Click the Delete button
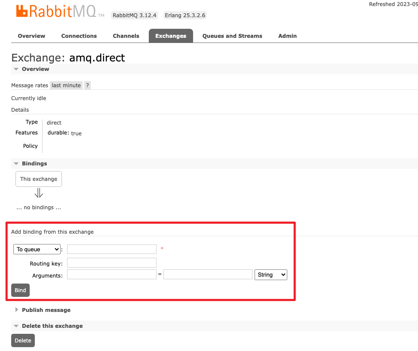Viewport: 418px width, 351px height. (23, 340)
